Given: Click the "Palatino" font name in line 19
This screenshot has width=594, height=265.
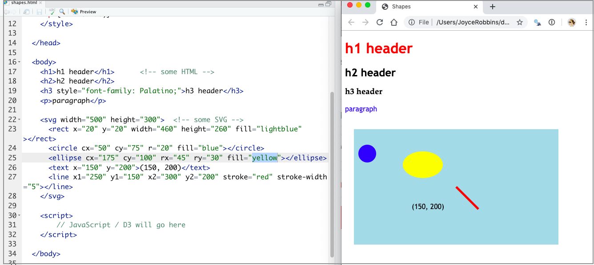Looking at the screenshot, I should [156, 91].
